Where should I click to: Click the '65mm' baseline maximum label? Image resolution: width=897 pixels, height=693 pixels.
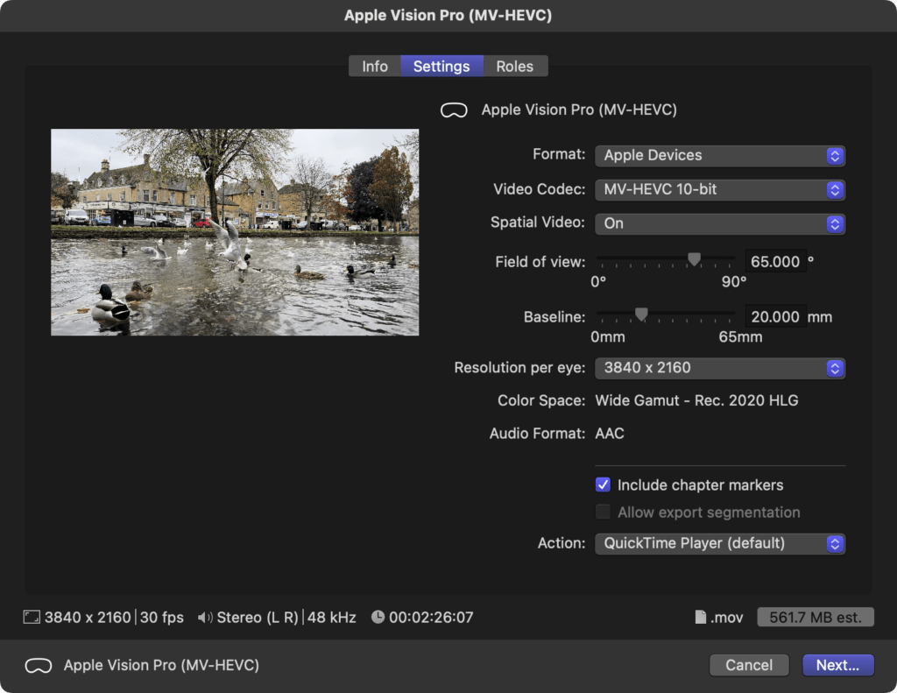coord(740,337)
